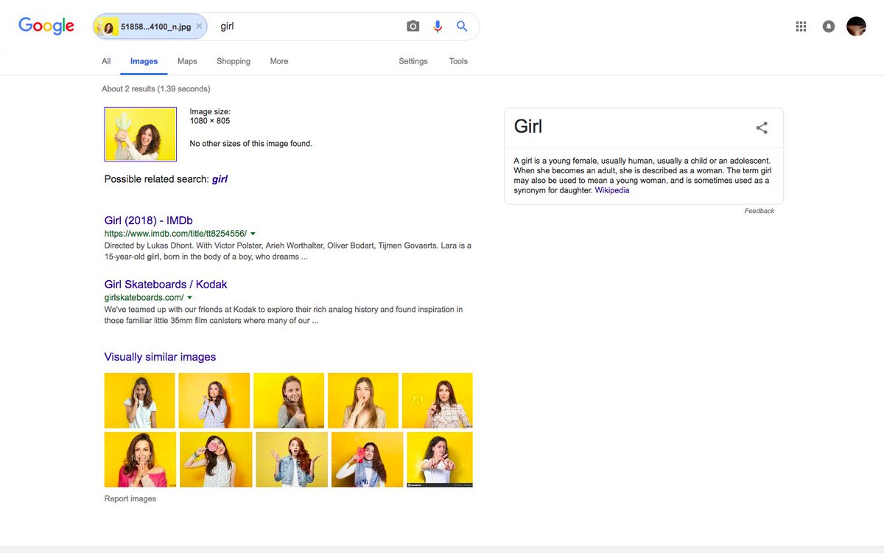Share the Girl knowledge panel
The height and width of the screenshot is (553, 884).
coord(762,128)
